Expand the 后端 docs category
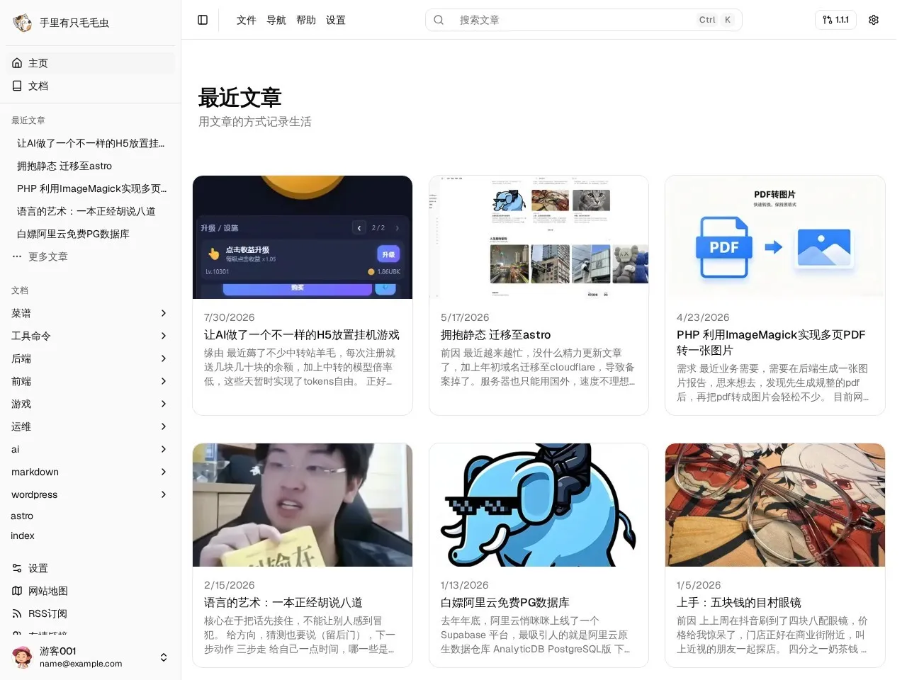The image size is (907, 680). (x=89, y=358)
